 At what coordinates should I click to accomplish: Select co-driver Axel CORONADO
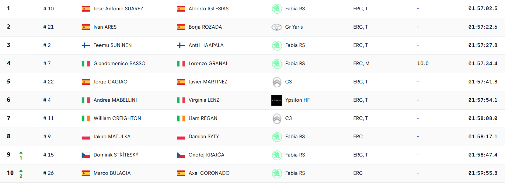tap(209, 173)
